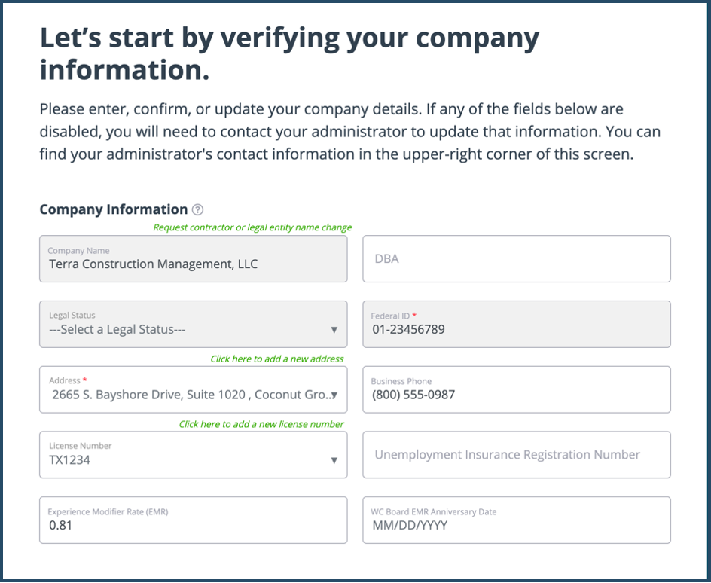The image size is (711, 583).
Task: Focus the DBA input field
Action: coord(517,259)
